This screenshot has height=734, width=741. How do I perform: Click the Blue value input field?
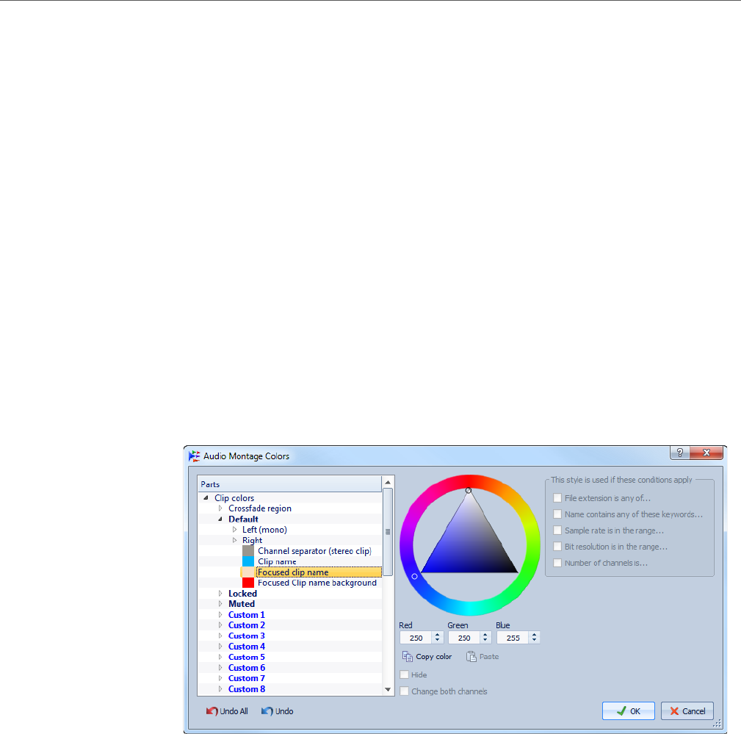(513, 638)
